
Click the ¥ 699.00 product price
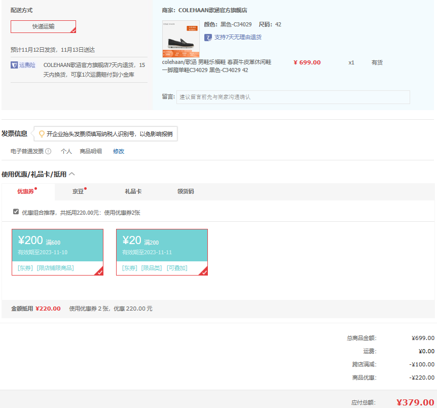pyautogui.click(x=307, y=62)
